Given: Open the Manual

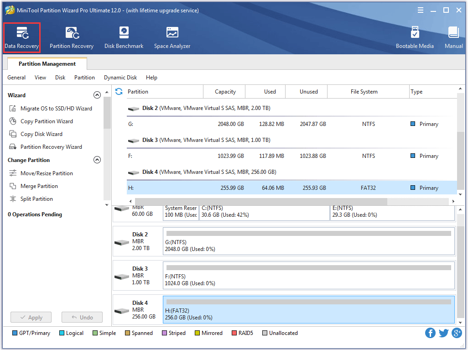Looking at the screenshot, I should click(x=453, y=37).
